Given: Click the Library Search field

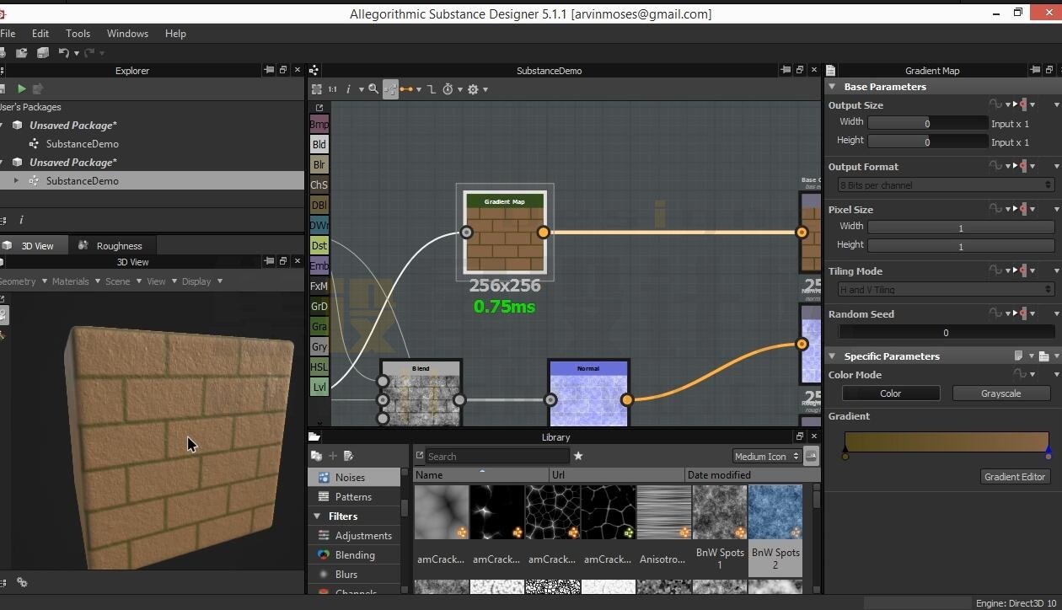Looking at the screenshot, I should pos(497,457).
